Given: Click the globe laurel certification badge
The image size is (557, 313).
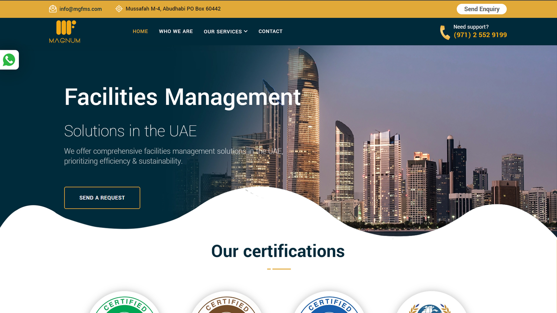Looking at the screenshot, I should tap(431, 302).
